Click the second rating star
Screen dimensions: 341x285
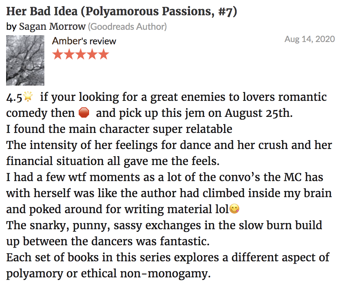[x=69, y=54]
